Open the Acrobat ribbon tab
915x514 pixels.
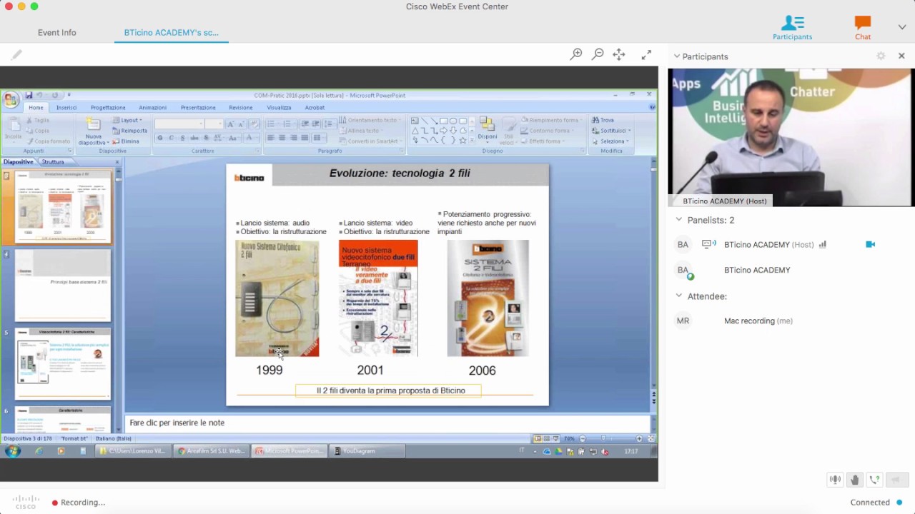(315, 108)
